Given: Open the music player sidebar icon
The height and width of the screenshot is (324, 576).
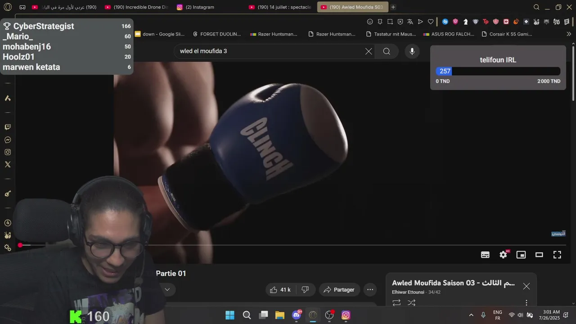Looking at the screenshot, I should 8,193.
